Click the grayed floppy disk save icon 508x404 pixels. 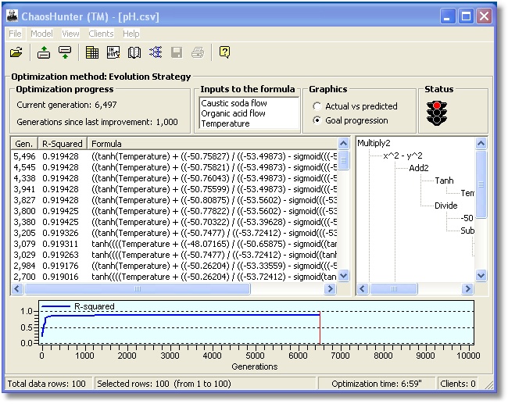point(177,52)
